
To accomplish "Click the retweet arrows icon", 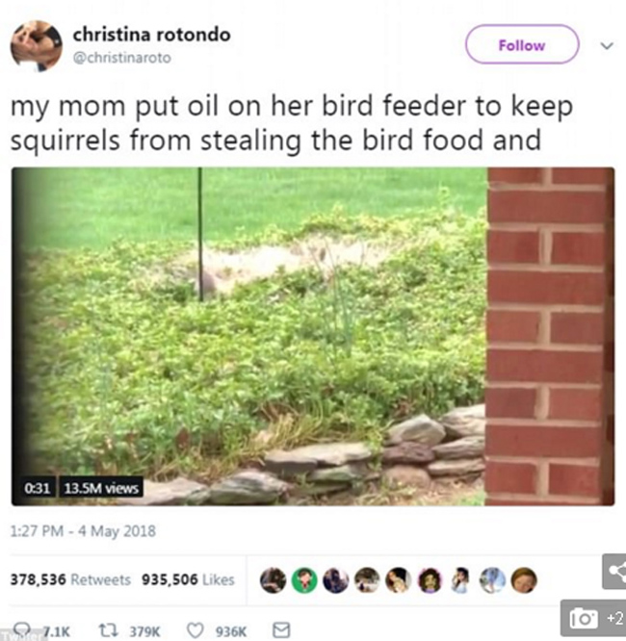I will [x=109, y=630].
